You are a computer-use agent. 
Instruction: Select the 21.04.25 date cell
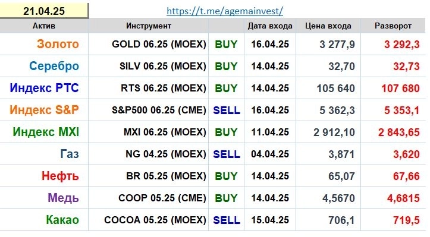44,11
